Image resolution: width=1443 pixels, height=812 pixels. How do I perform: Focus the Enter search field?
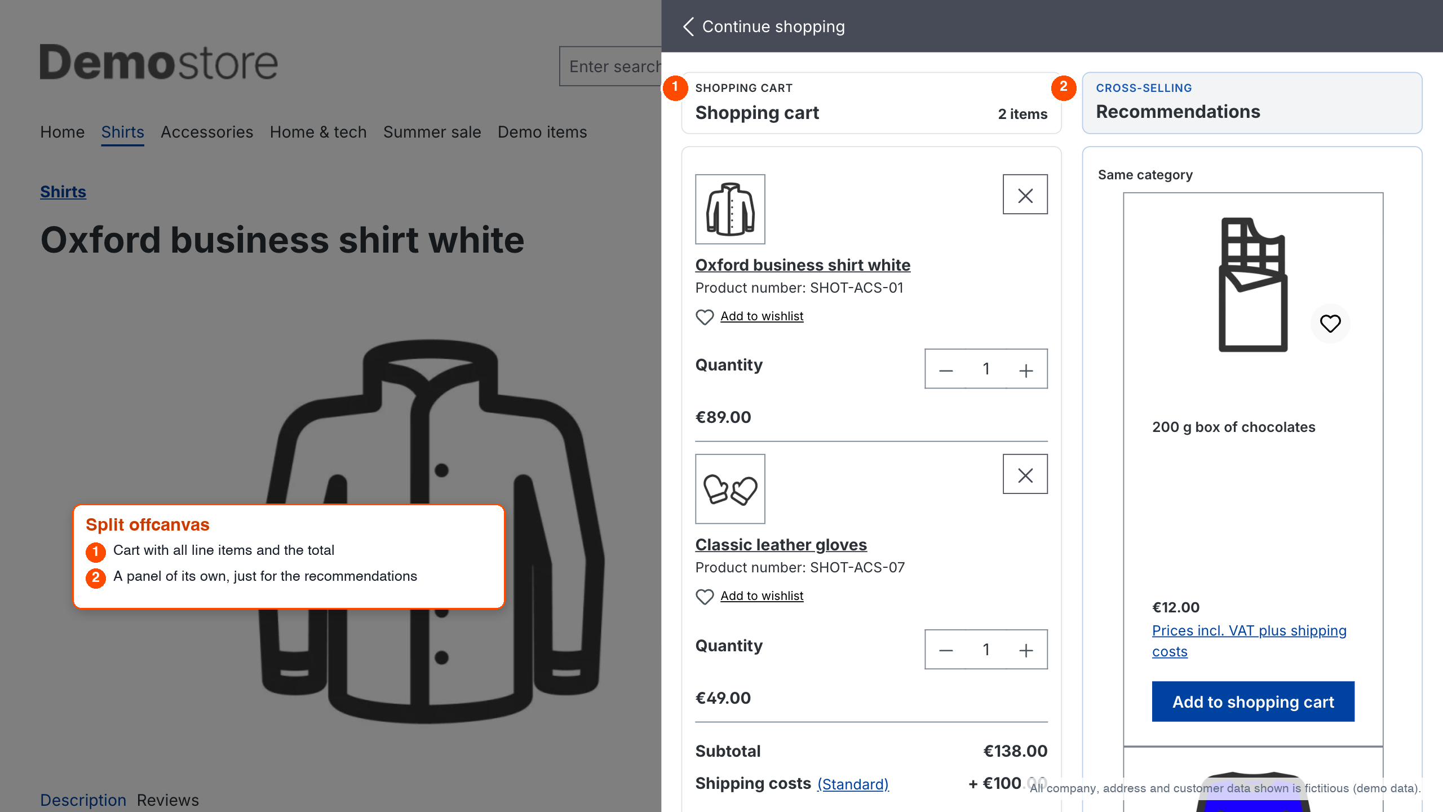tap(610, 67)
